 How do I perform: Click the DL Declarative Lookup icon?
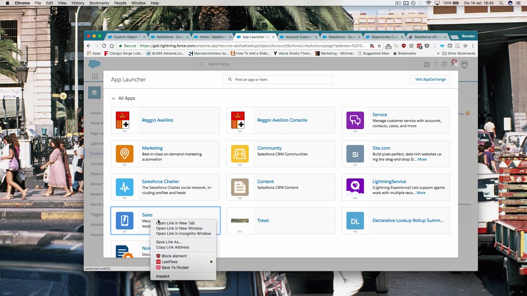point(355,220)
